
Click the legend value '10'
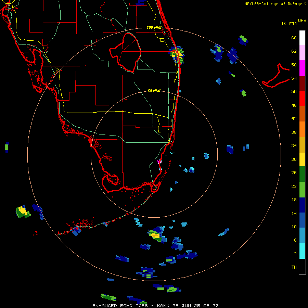tap(294, 227)
